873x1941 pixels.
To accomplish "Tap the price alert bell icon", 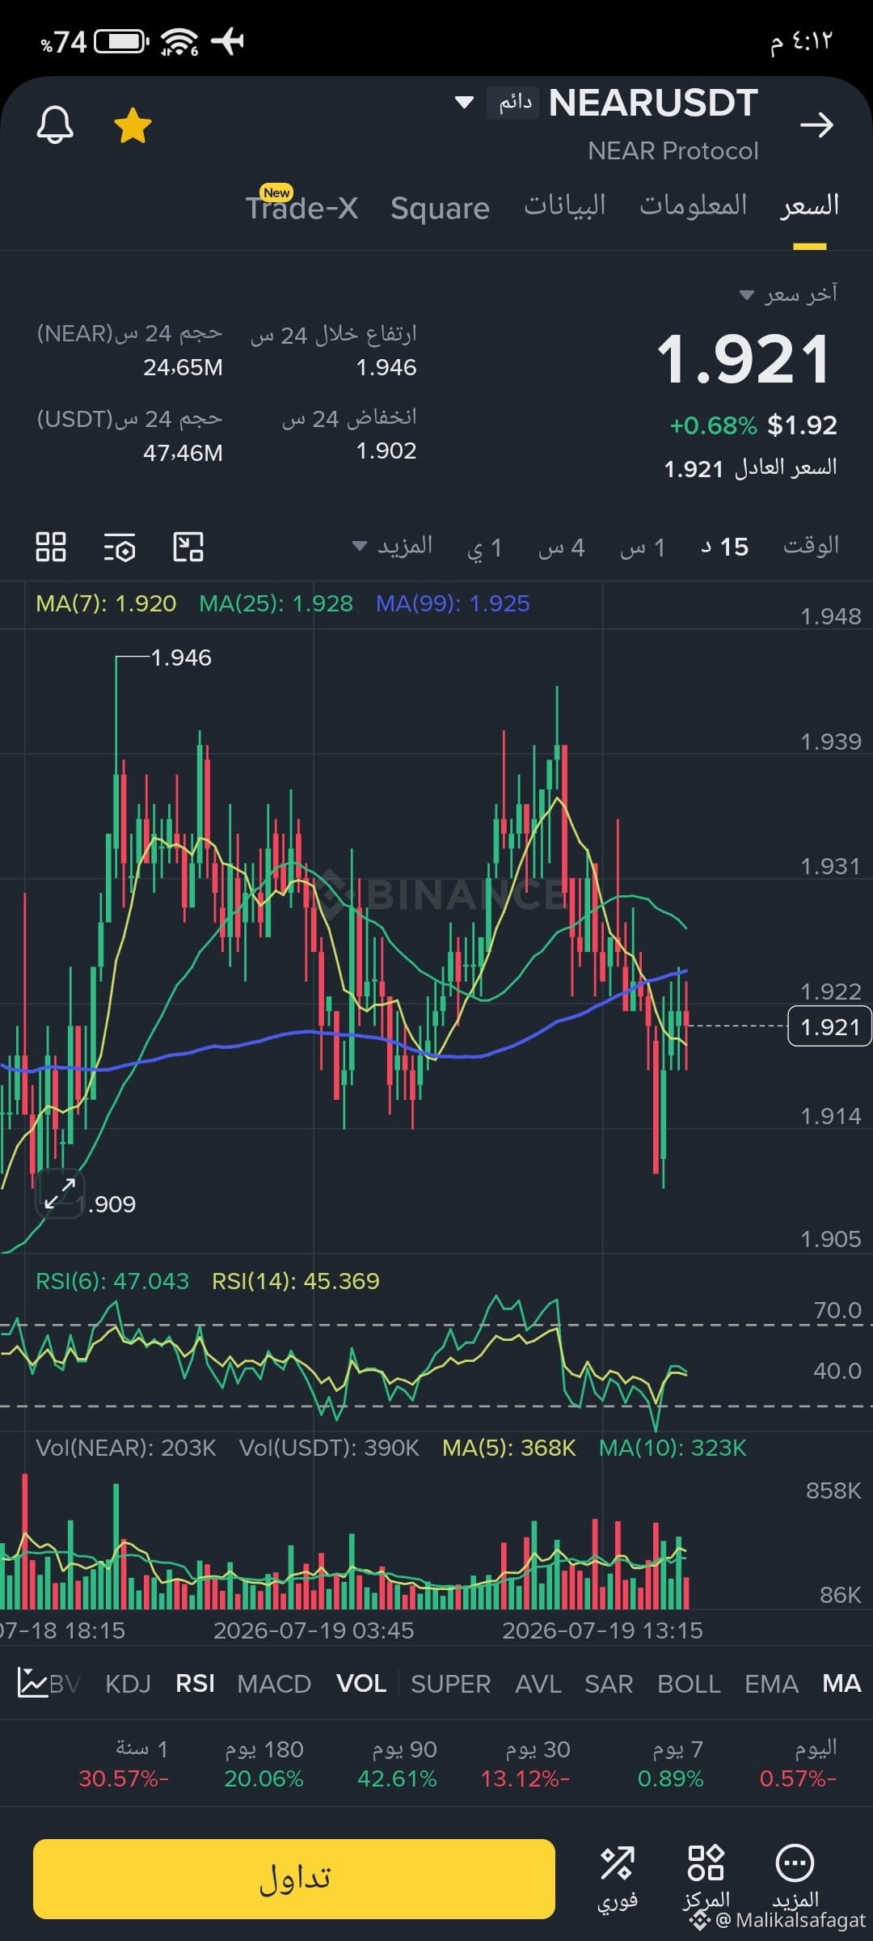I will pos(55,125).
